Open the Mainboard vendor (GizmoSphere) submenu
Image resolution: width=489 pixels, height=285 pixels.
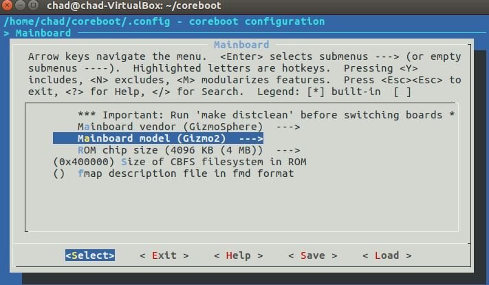tap(188, 127)
